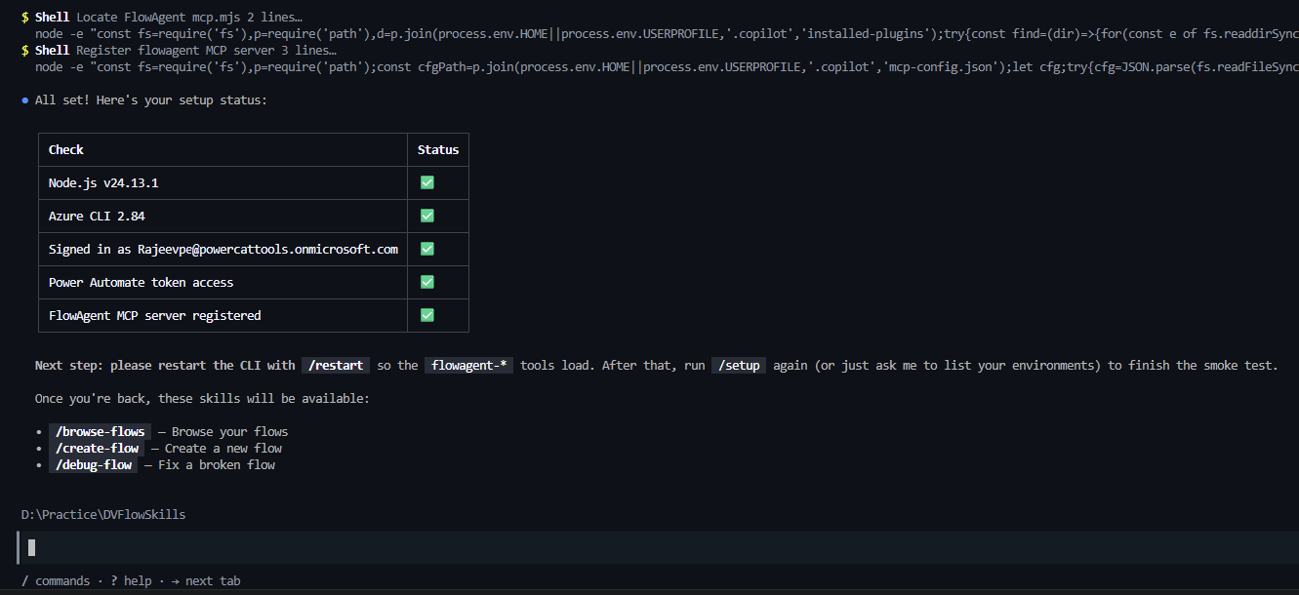Click the green check for Node.js v24.13.1
The image size is (1299, 595).
pyautogui.click(x=427, y=182)
